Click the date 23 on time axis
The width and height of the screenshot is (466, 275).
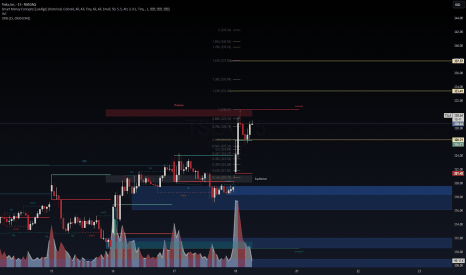click(419, 271)
